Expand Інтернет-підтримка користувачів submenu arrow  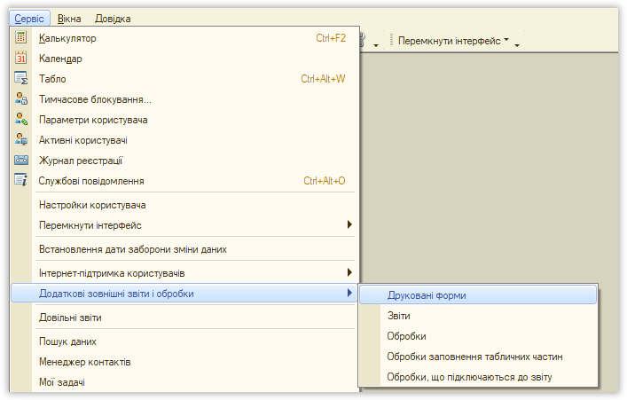349,272
